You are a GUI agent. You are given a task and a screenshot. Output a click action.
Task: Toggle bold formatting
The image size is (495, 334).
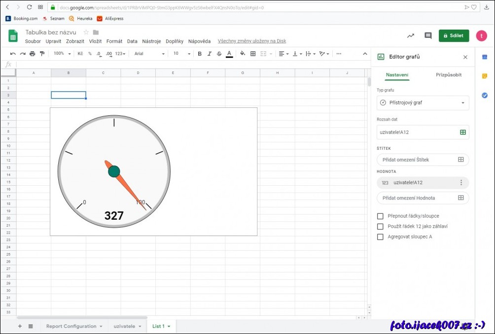(x=200, y=54)
